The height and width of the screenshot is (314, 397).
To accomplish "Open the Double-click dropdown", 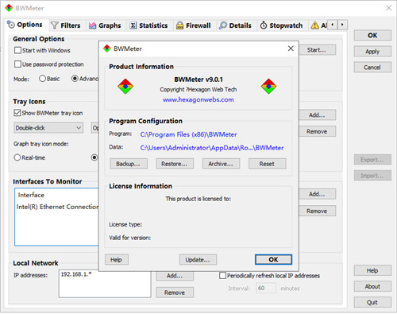I will (x=48, y=128).
